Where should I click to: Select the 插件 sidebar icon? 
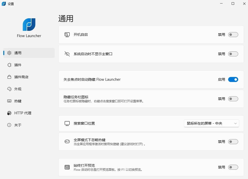(x=9, y=65)
